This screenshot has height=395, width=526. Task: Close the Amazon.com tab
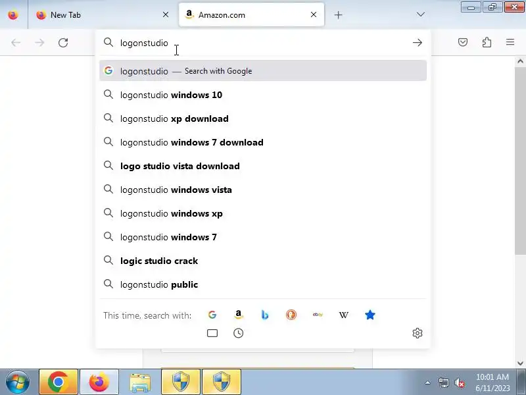click(x=314, y=14)
